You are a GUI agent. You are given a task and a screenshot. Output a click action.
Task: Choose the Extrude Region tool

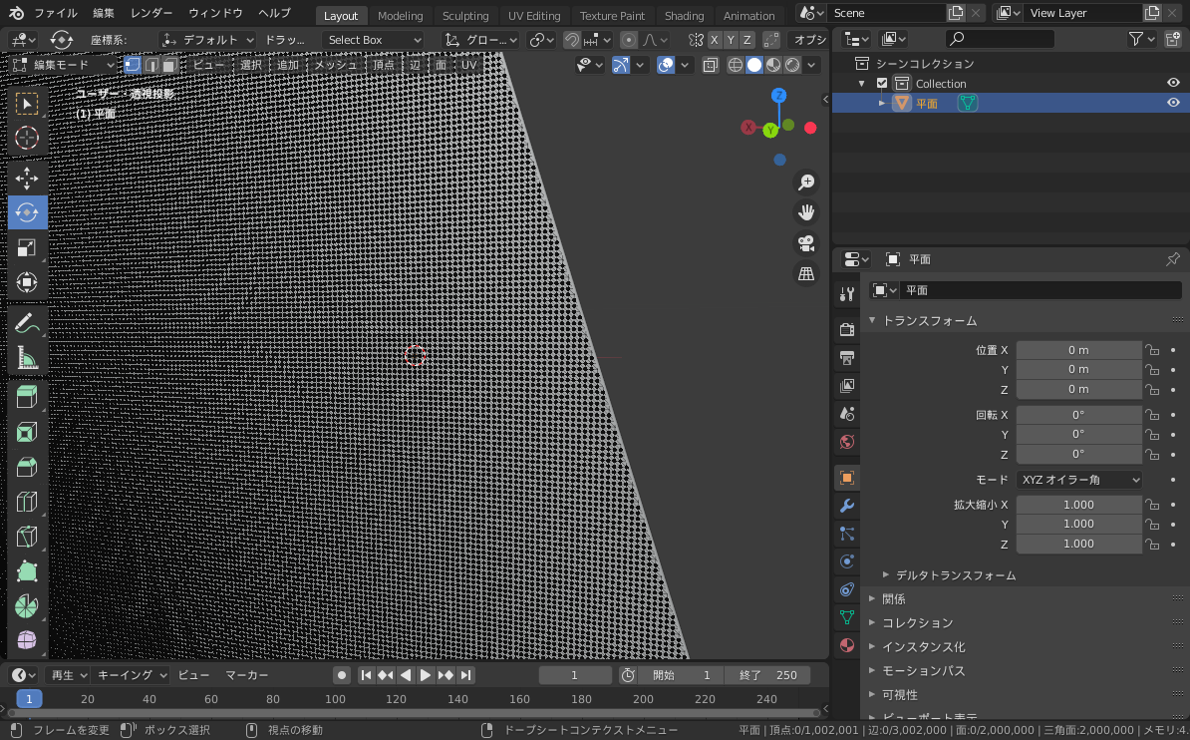27,397
